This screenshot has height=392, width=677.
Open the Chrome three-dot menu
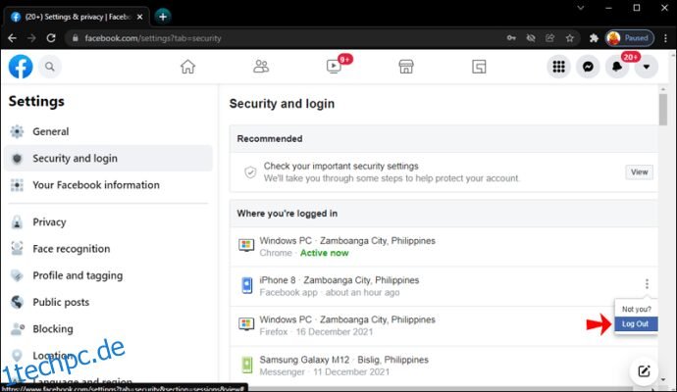665,38
